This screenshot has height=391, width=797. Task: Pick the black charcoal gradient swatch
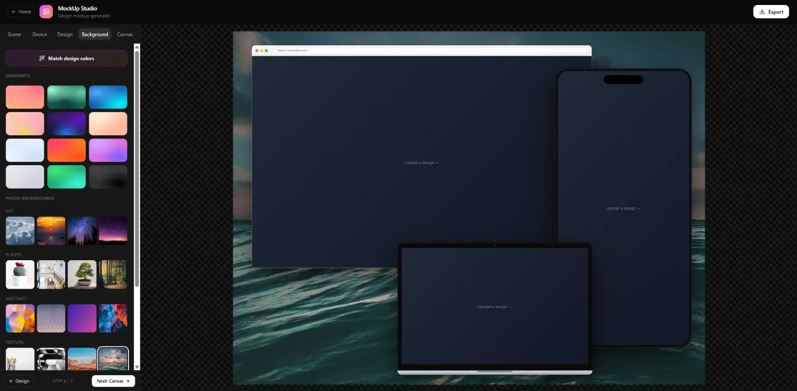(x=108, y=177)
